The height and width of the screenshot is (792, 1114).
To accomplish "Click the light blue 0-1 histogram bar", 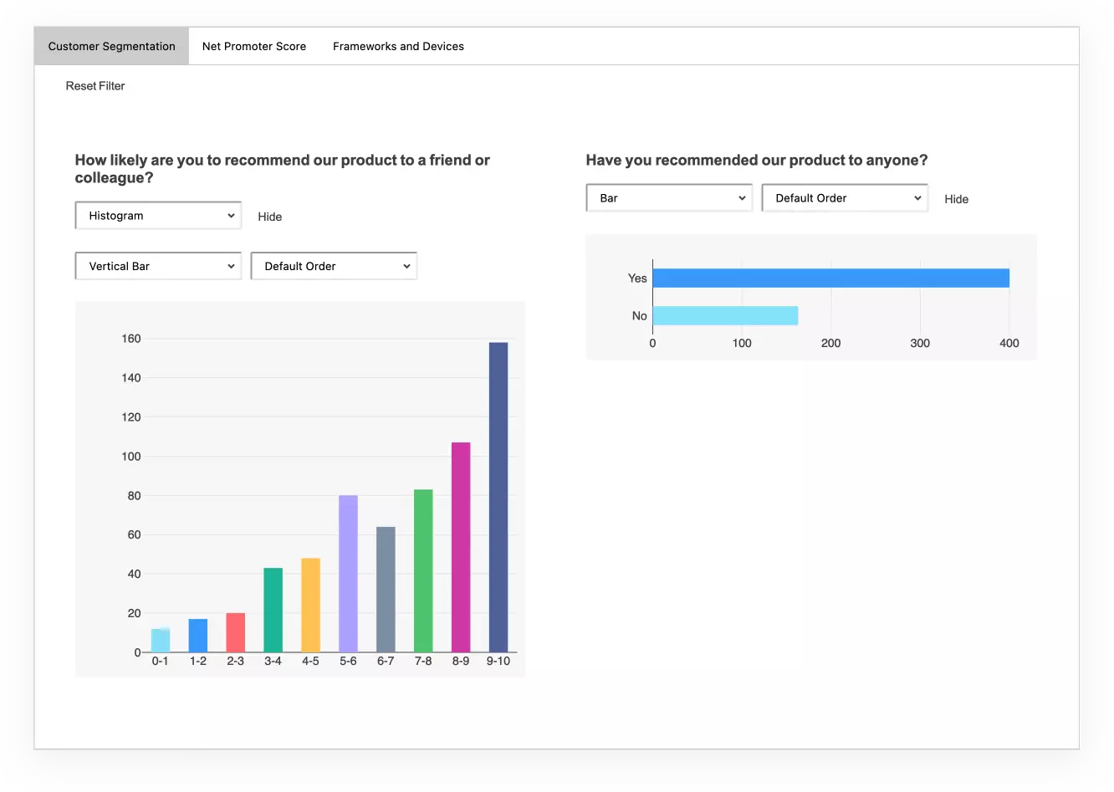I will point(160,640).
